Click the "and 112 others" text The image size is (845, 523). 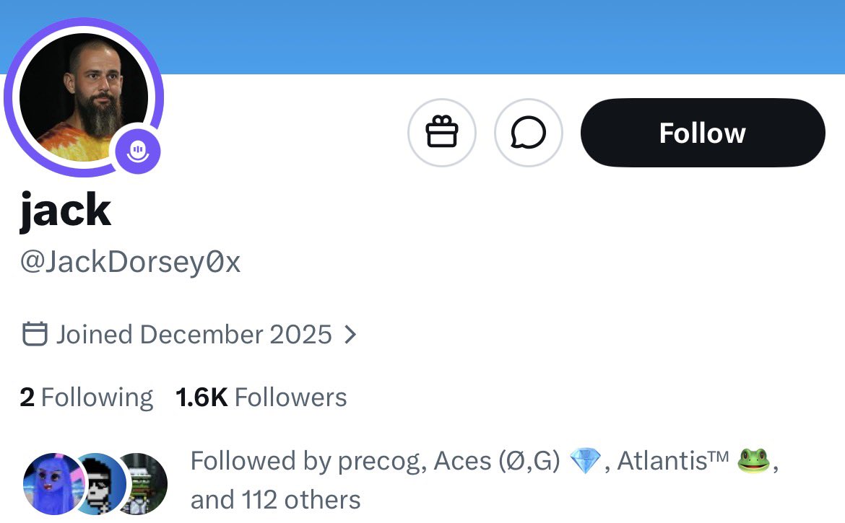[x=275, y=499]
